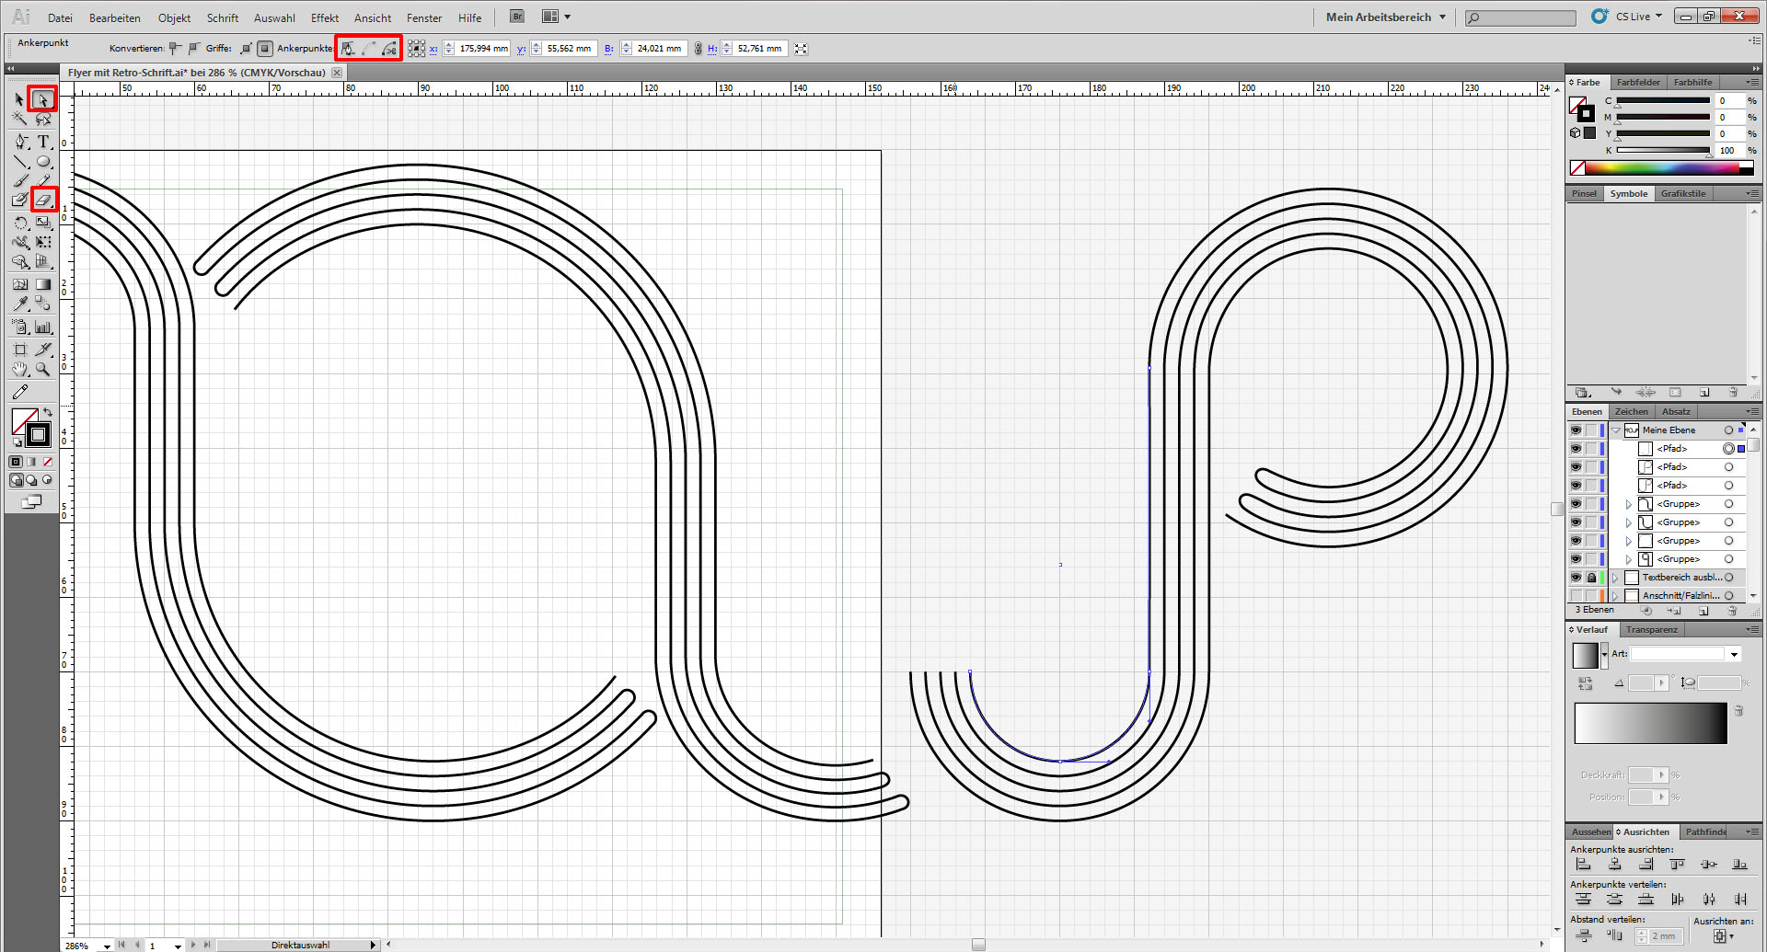Hide the Meine Ebene layer
Screen dimensions: 1767x952
tap(1576, 430)
